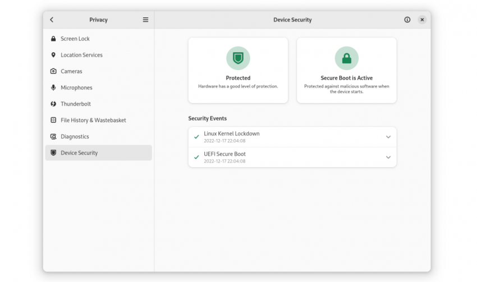Expand the UEFI Secure Boot event
The width and height of the screenshot is (477, 282).
(388, 158)
